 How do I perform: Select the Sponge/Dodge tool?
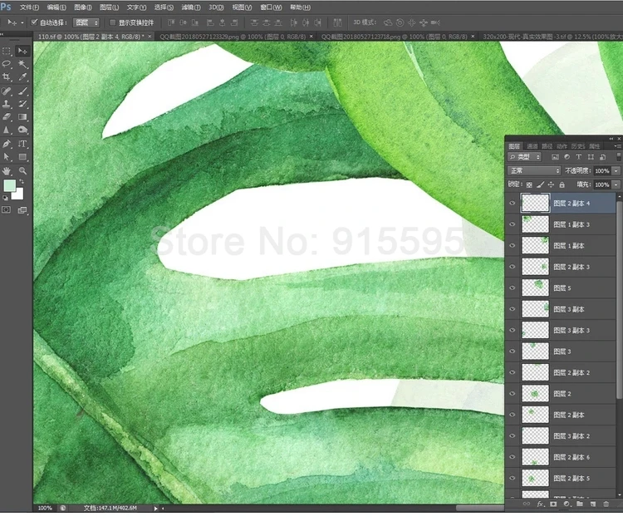tap(22, 130)
